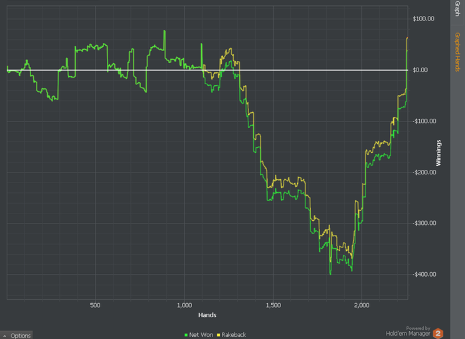The height and width of the screenshot is (339, 465).
Task: Toggle the Net Won legend entry
Action: pos(199,335)
